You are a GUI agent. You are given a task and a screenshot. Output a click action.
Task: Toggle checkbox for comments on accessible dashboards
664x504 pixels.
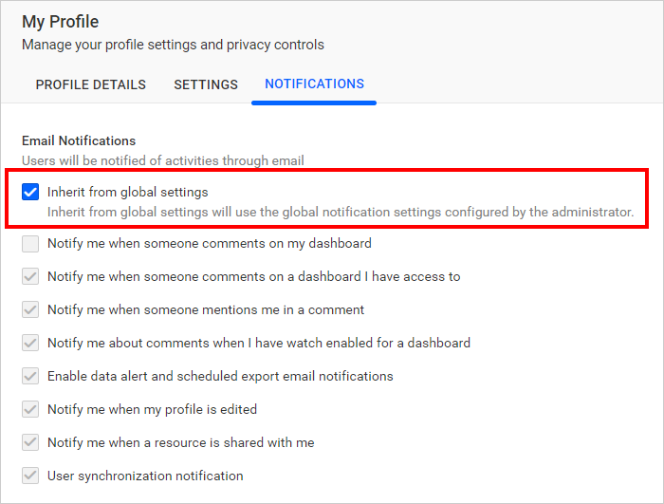click(30, 276)
